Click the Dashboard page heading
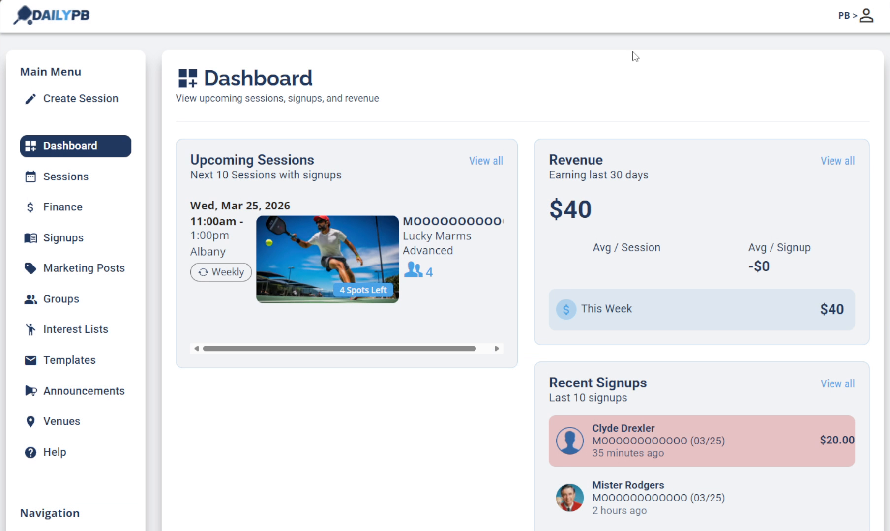This screenshot has width=890, height=531. pos(258,78)
